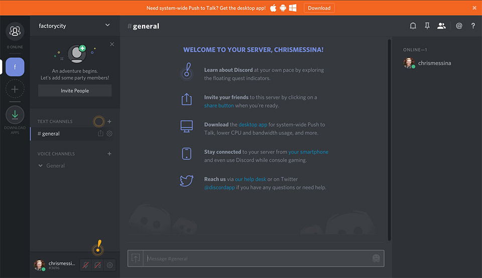The image size is (482, 278).
Task: Click the share icon in welcome list
Action: (187, 99)
